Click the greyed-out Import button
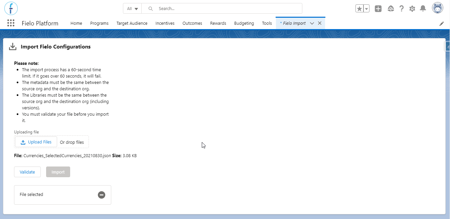 coord(58,172)
